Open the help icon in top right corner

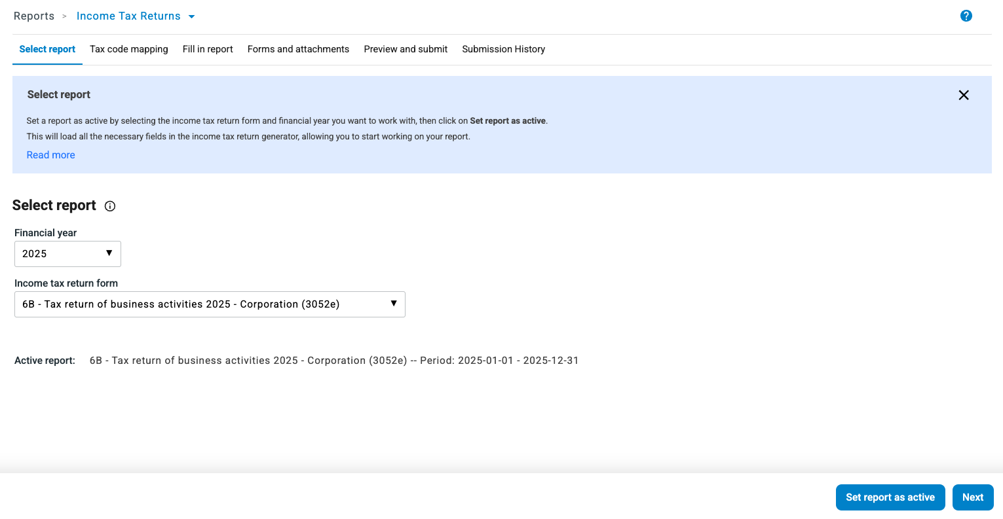point(966,16)
